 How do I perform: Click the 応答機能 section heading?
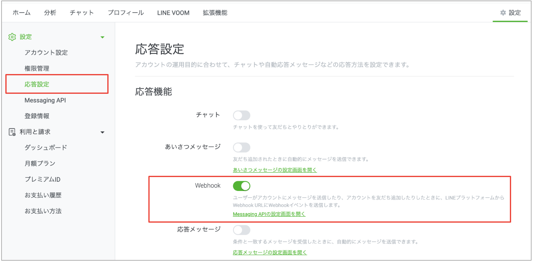pos(154,92)
